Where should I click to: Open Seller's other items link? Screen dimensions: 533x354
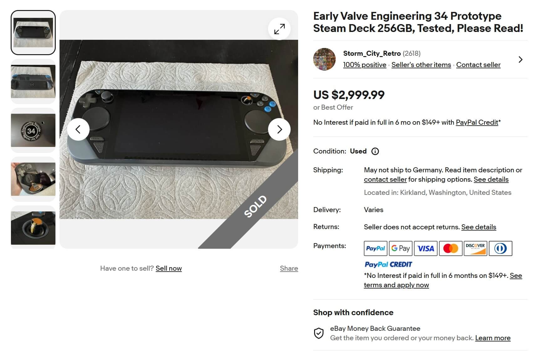(421, 65)
